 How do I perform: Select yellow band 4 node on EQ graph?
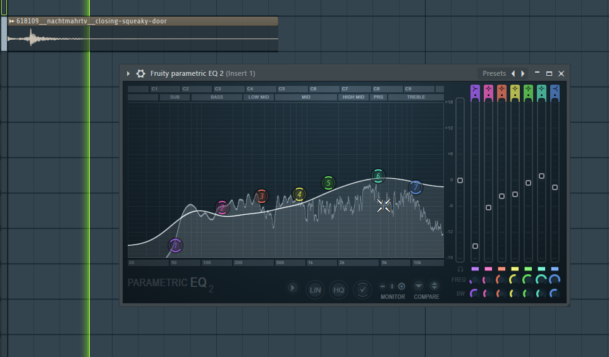pyautogui.click(x=299, y=195)
